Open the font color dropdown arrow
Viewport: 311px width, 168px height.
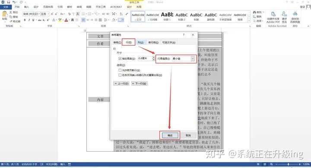coord(69,20)
